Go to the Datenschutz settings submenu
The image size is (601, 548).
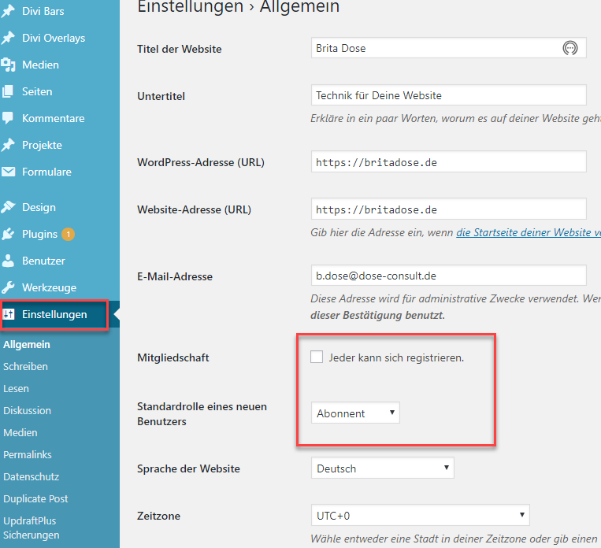31,476
